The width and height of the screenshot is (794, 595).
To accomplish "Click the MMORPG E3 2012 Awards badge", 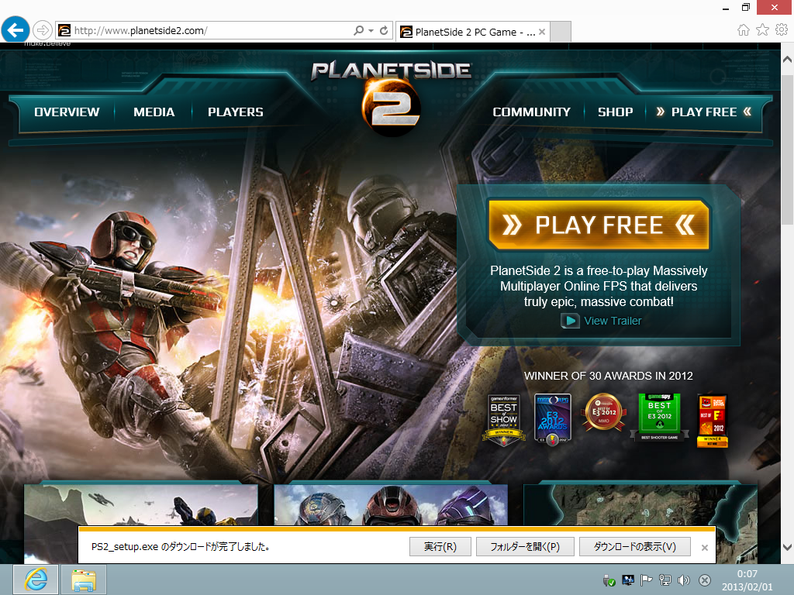I will pos(552,419).
